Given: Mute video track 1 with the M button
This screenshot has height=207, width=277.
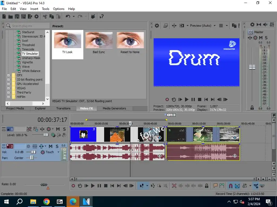Looking at the screenshot, I should pyautogui.click(x=58, y=129).
